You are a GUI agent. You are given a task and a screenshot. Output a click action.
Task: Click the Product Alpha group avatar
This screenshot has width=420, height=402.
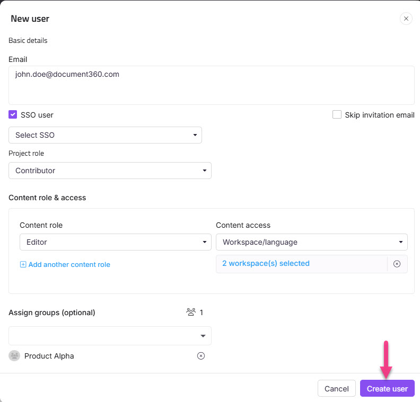point(14,356)
